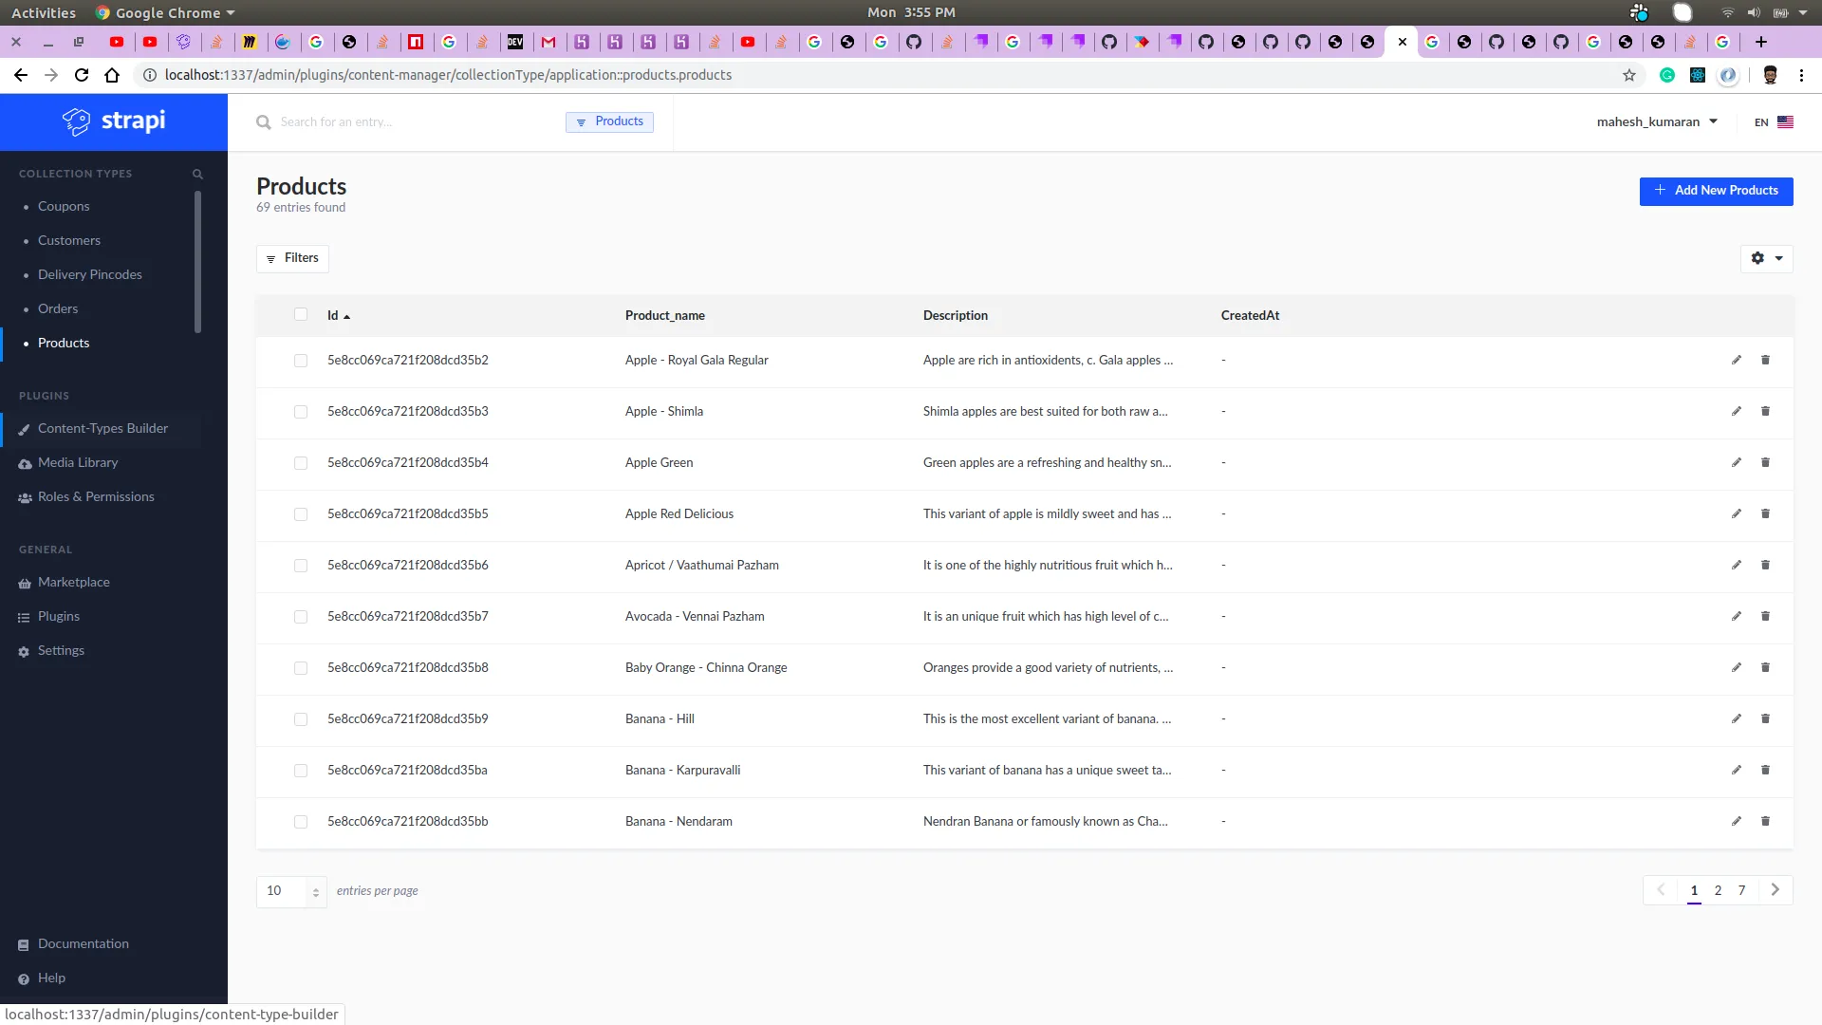This screenshot has height=1025, width=1822.
Task: Click trash icon for Apple - Shimla row
Action: coord(1765,411)
